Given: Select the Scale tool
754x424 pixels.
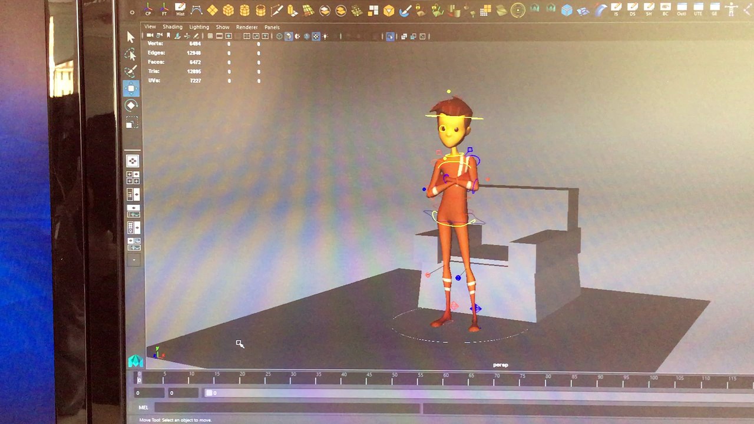Looking at the screenshot, I should click(132, 122).
